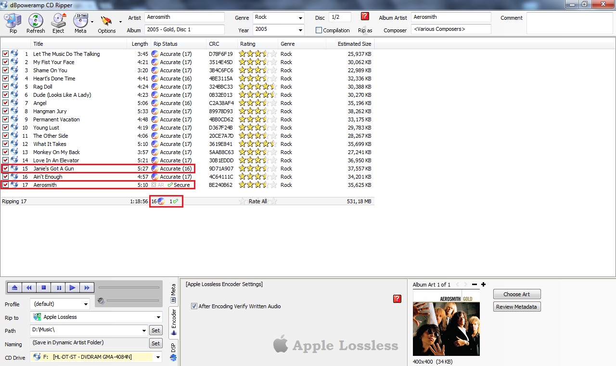Screen dimensions: 616x366
Task: Click the Choose Art button
Action: pyautogui.click(x=516, y=294)
